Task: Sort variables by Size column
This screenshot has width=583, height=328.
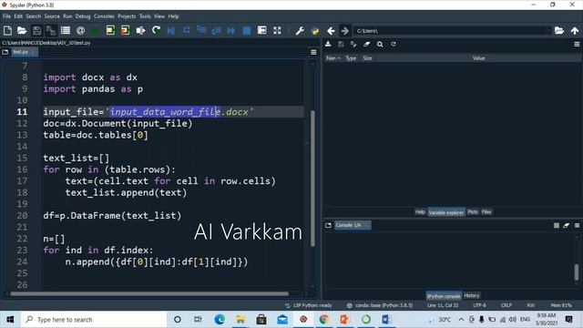Action: [367, 58]
